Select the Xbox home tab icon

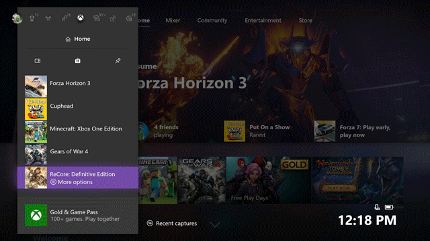[81, 18]
